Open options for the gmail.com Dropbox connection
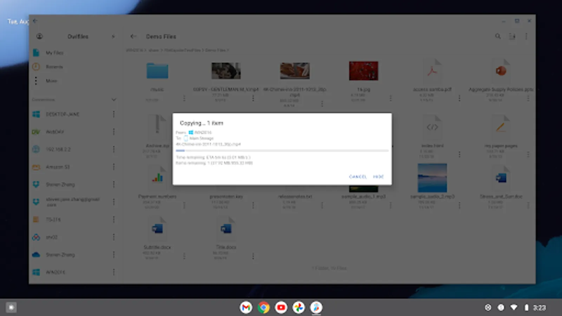The image size is (562, 316). 114,202
